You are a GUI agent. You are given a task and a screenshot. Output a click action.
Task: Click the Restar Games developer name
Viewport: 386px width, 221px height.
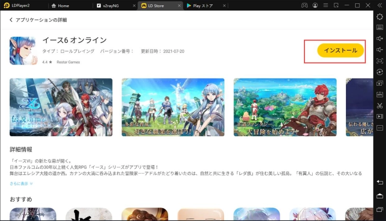click(68, 62)
